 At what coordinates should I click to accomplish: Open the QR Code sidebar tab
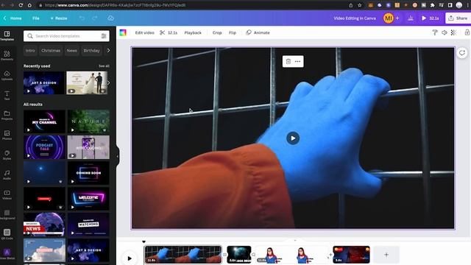pos(7,234)
